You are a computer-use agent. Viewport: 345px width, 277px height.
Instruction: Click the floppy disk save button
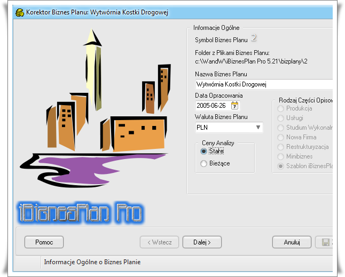pyautogui.click(x=325, y=242)
